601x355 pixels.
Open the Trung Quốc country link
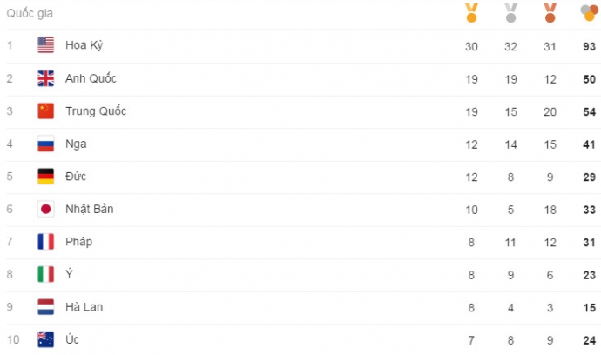(x=95, y=111)
